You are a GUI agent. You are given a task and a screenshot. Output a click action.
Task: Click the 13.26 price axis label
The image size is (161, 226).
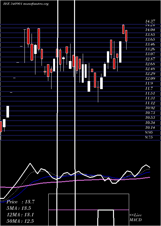[x=150, y=49]
